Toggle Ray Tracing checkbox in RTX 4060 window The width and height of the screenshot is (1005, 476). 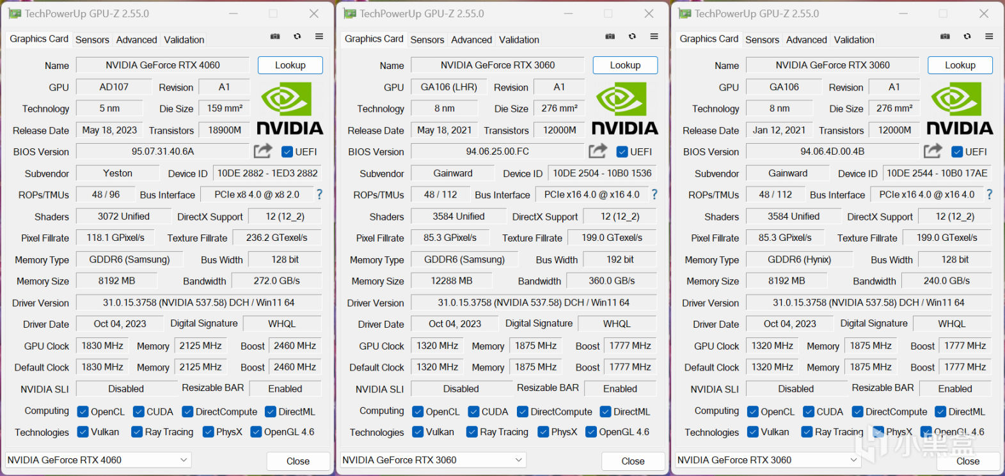(x=137, y=432)
